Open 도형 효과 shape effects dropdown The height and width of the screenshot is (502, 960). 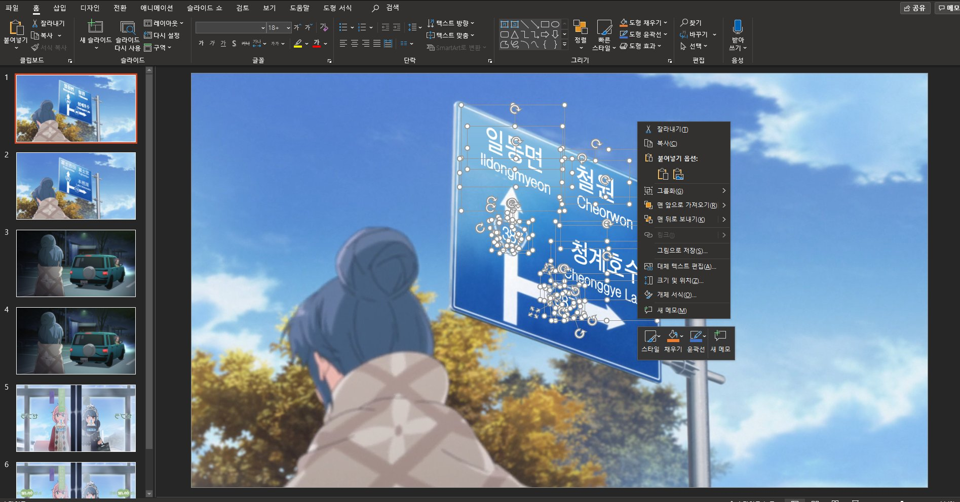[641, 46]
